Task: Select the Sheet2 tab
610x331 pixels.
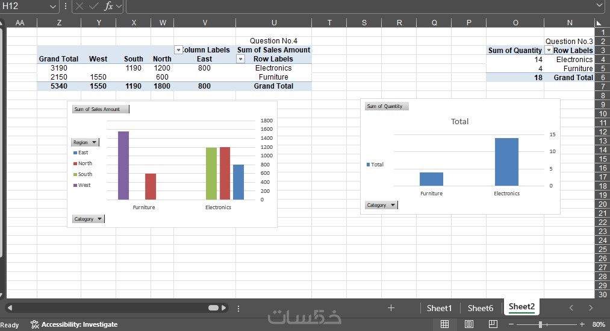Action: click(521, 307)
